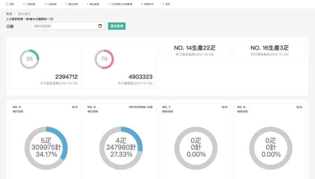Click the NO. 5 donut chart showing 34.17%
The height and width of the screenshot is (179, 315).
[x=46, y=148]
